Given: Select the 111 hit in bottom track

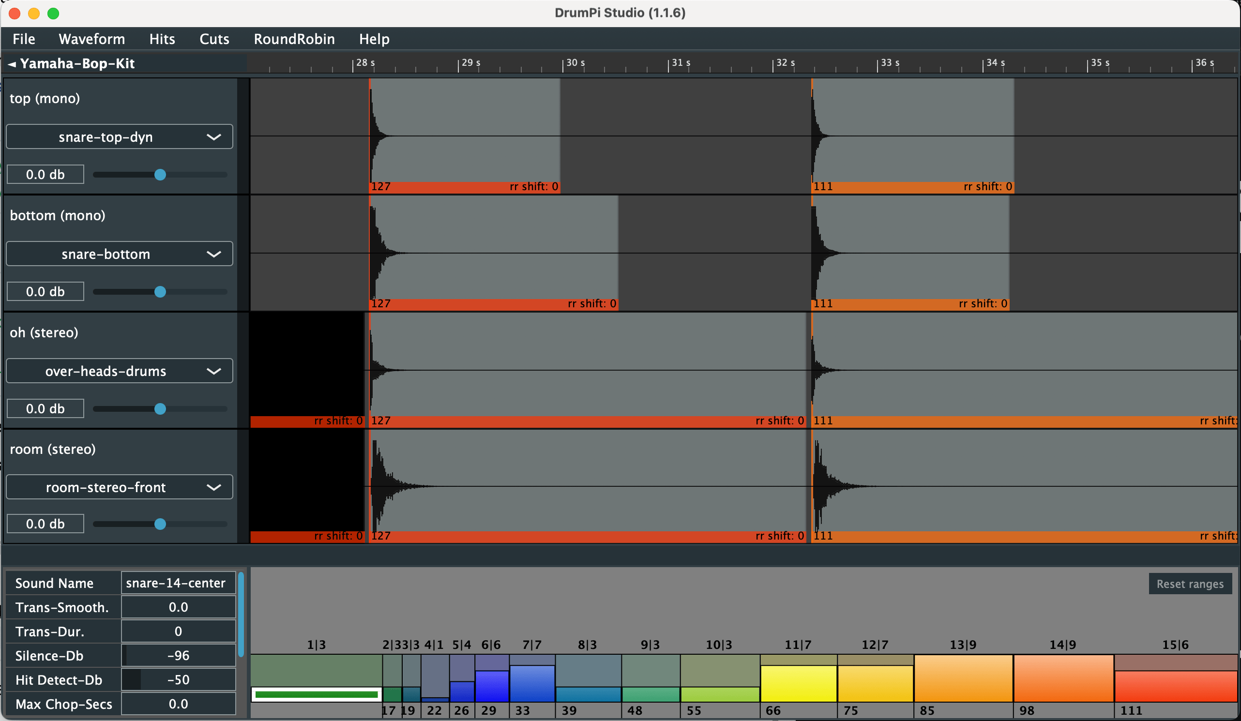Looking at the screenshot, I should click(x=910, y=253).
